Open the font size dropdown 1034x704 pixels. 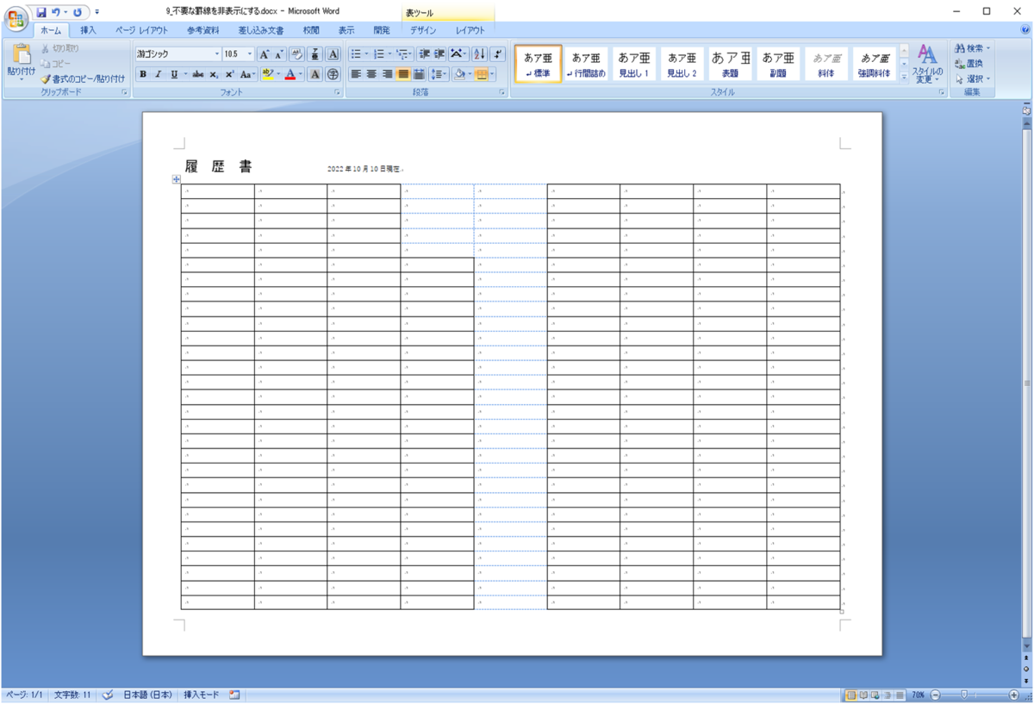(250, 53)
